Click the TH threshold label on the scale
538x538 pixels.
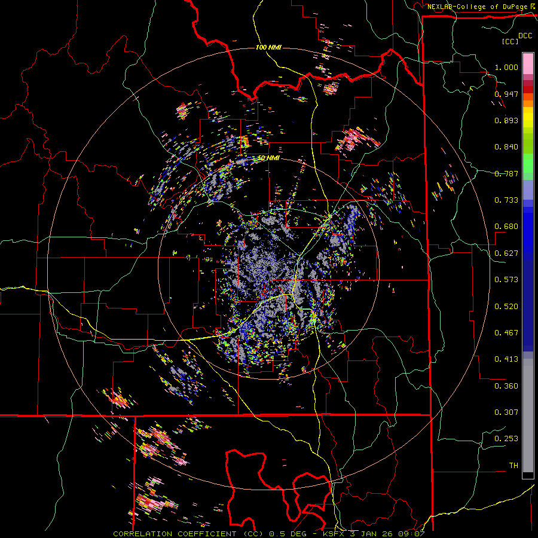513,466
